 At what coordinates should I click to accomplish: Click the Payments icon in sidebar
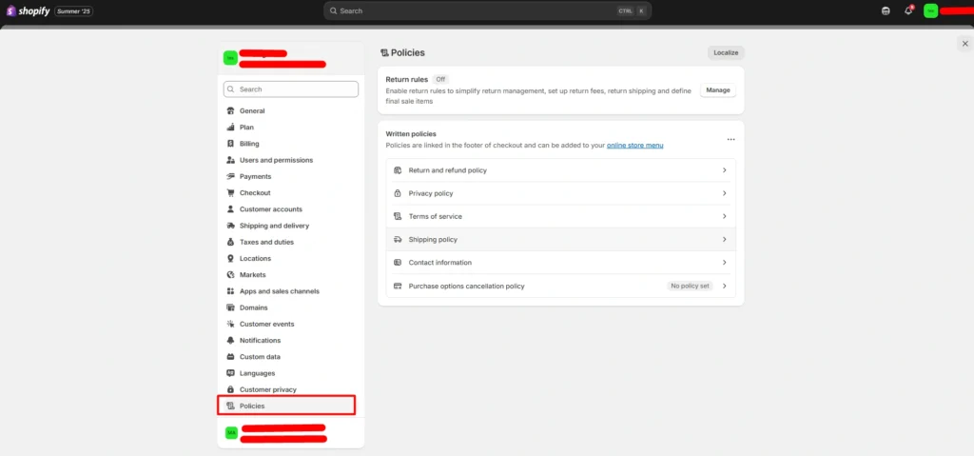point(230,177)
